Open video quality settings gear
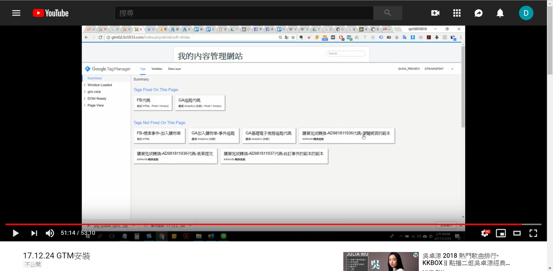Screen dimensions: 553x271 485,233
